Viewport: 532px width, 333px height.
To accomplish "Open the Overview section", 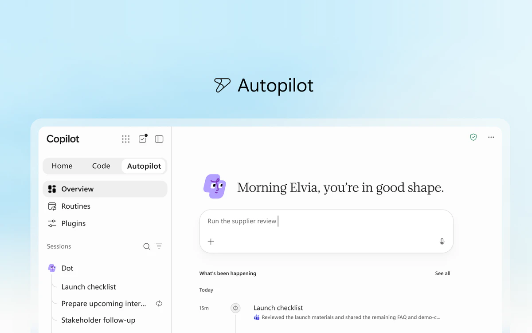I will (105, 189).
